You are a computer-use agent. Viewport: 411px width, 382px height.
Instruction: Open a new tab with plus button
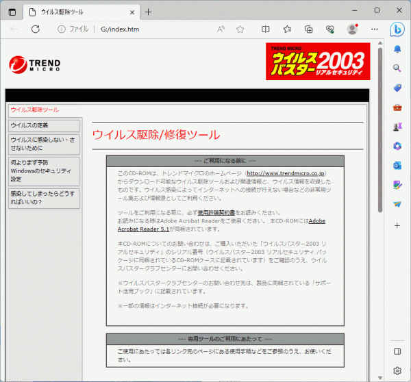tap(148, 12)
